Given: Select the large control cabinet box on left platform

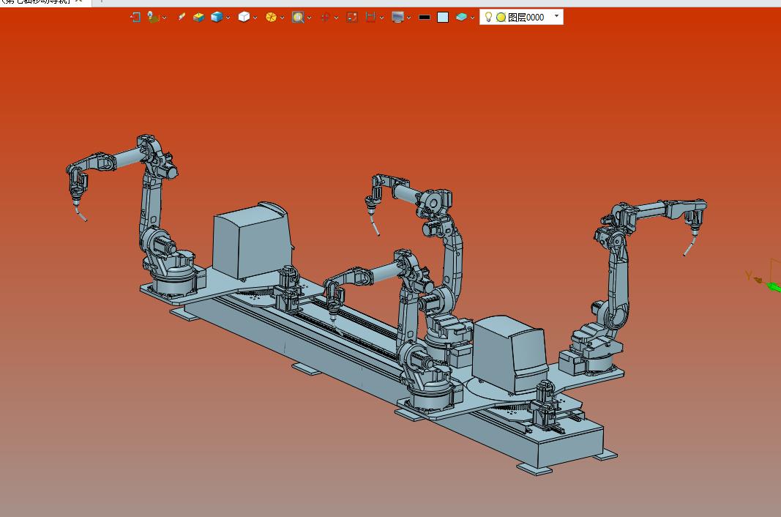Looking at the screenshot, I should [252, 241].
